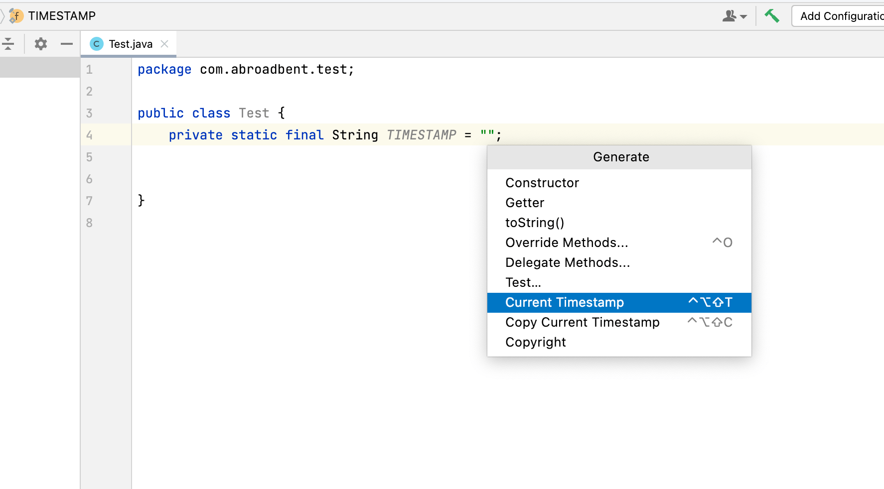The width and height of the screenshot is (884, 489).
Task: Insert Current Timestamp from menu
Action: tap(565, 302)
